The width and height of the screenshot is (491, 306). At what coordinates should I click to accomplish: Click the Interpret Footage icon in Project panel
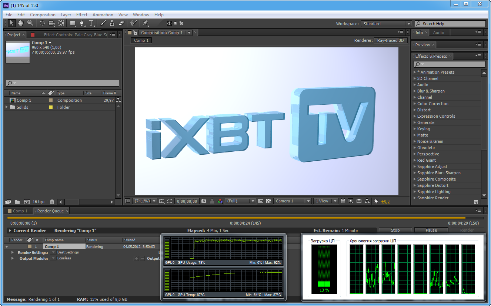(8, 202)
